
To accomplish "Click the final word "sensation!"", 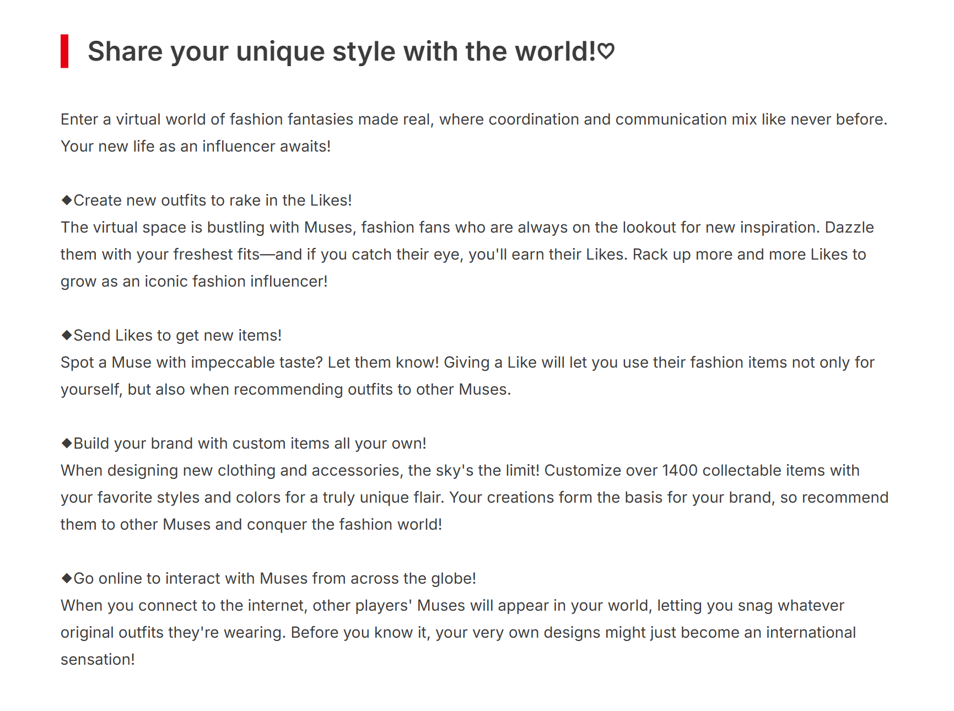I will point(98,659).
